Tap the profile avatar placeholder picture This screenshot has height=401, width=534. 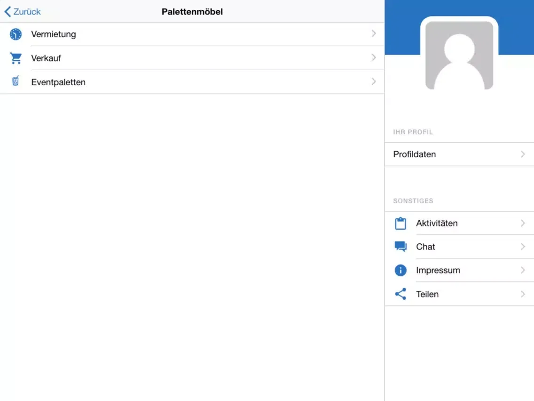tap(459, 55)
